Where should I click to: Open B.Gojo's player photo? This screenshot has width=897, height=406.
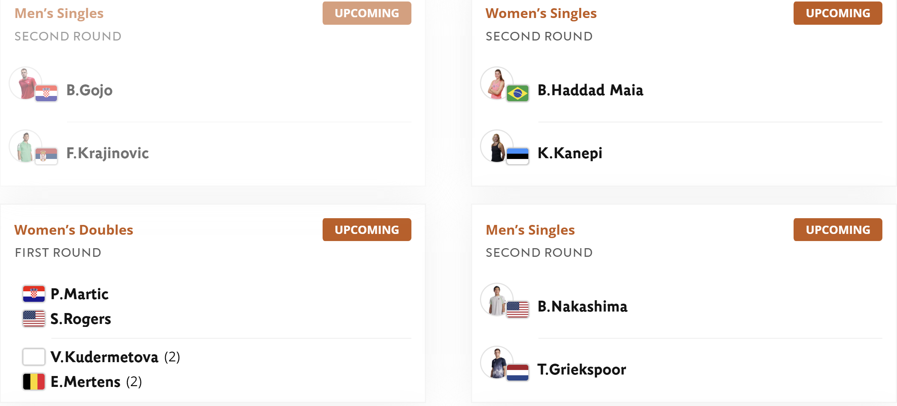(25, 83)
